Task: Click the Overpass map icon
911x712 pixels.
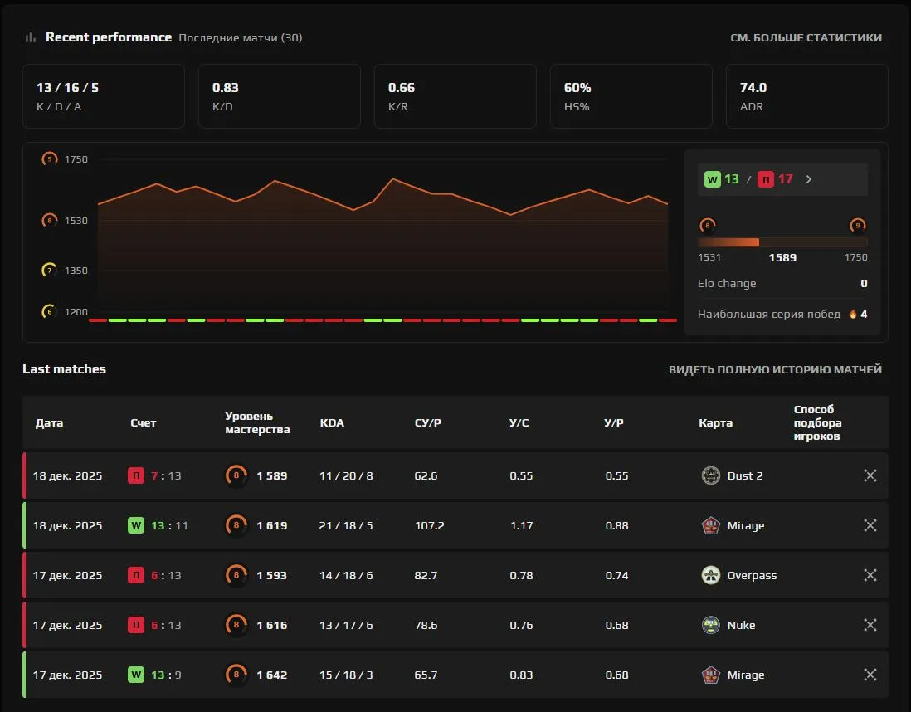Action: coord(710,575)
